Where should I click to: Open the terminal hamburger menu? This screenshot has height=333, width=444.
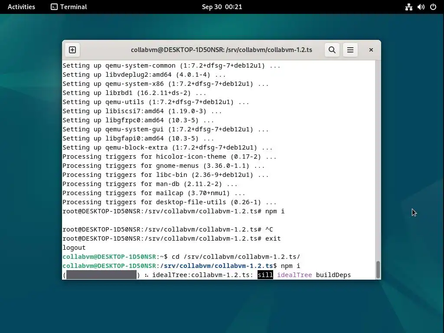(x=350, y=50)
